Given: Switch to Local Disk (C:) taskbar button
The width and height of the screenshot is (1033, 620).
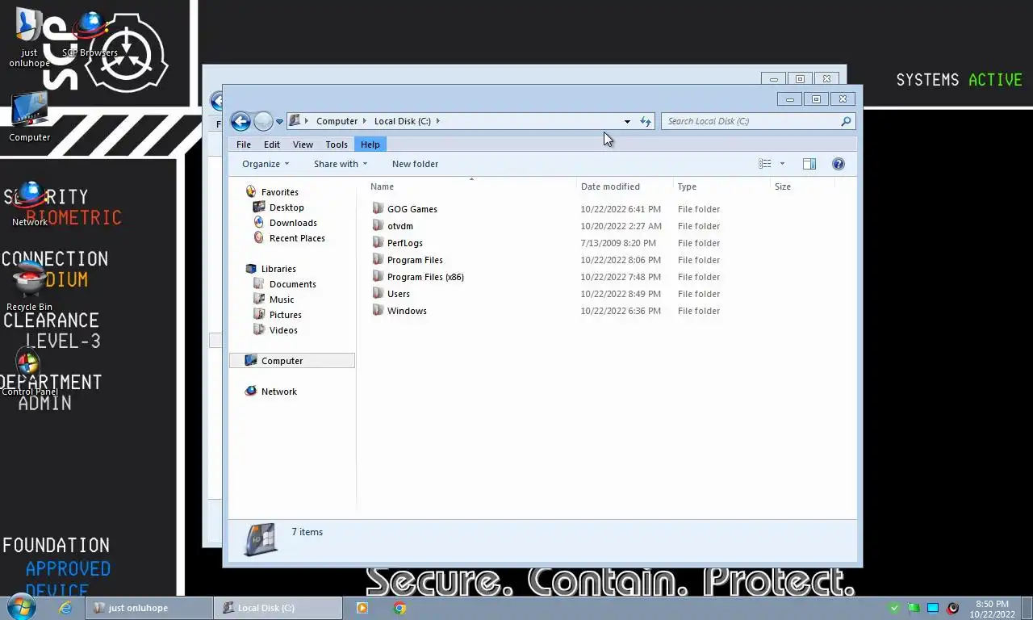Looking at the screenshot, I should pyautogui.click(x=278, y=608).
